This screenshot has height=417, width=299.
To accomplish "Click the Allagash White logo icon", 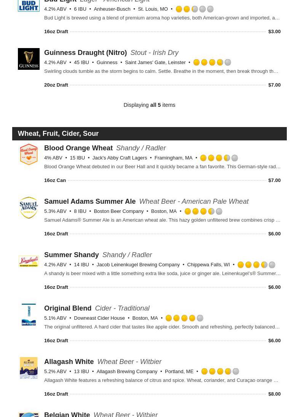I will pyautogui.click(x=29, y=368).
